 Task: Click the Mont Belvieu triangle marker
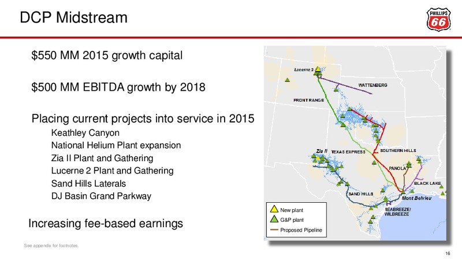point(403,192)
